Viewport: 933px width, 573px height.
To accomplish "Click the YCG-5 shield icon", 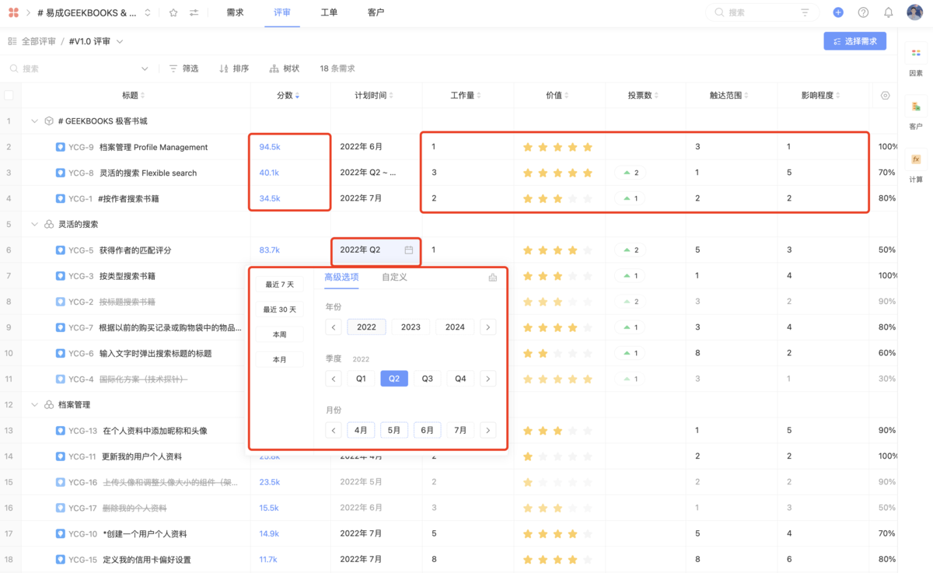I will [x=60, y=250].
